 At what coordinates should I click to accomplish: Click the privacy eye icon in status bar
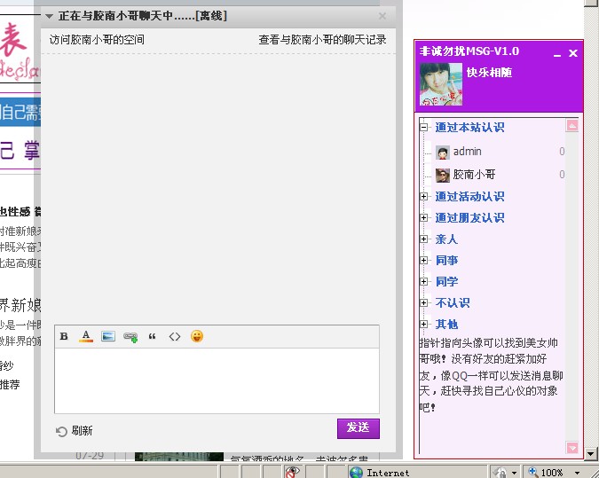[293, 472]
